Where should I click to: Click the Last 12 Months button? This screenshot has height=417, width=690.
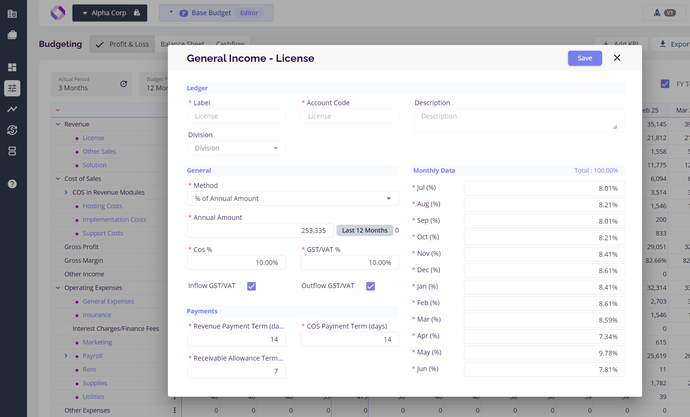tap(364, 230)
